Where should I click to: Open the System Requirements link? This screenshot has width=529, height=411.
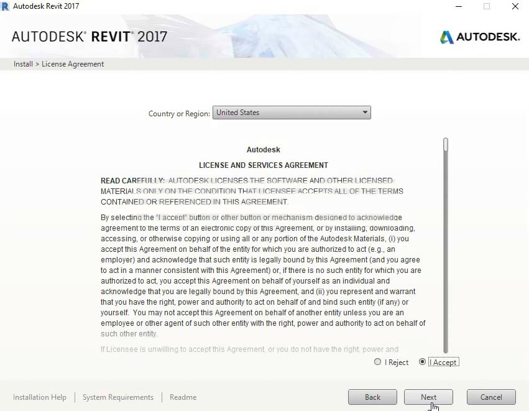coord(118,397)
